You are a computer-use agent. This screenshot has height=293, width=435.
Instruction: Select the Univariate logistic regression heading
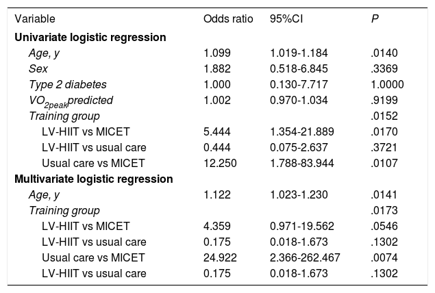point(90,37)
